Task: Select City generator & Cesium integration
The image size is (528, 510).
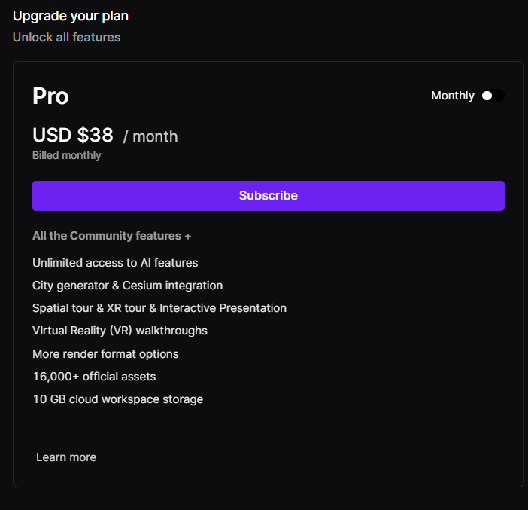Action: (128, 286)
